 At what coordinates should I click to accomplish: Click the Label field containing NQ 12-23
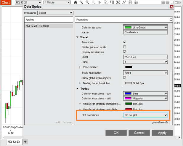145,57
